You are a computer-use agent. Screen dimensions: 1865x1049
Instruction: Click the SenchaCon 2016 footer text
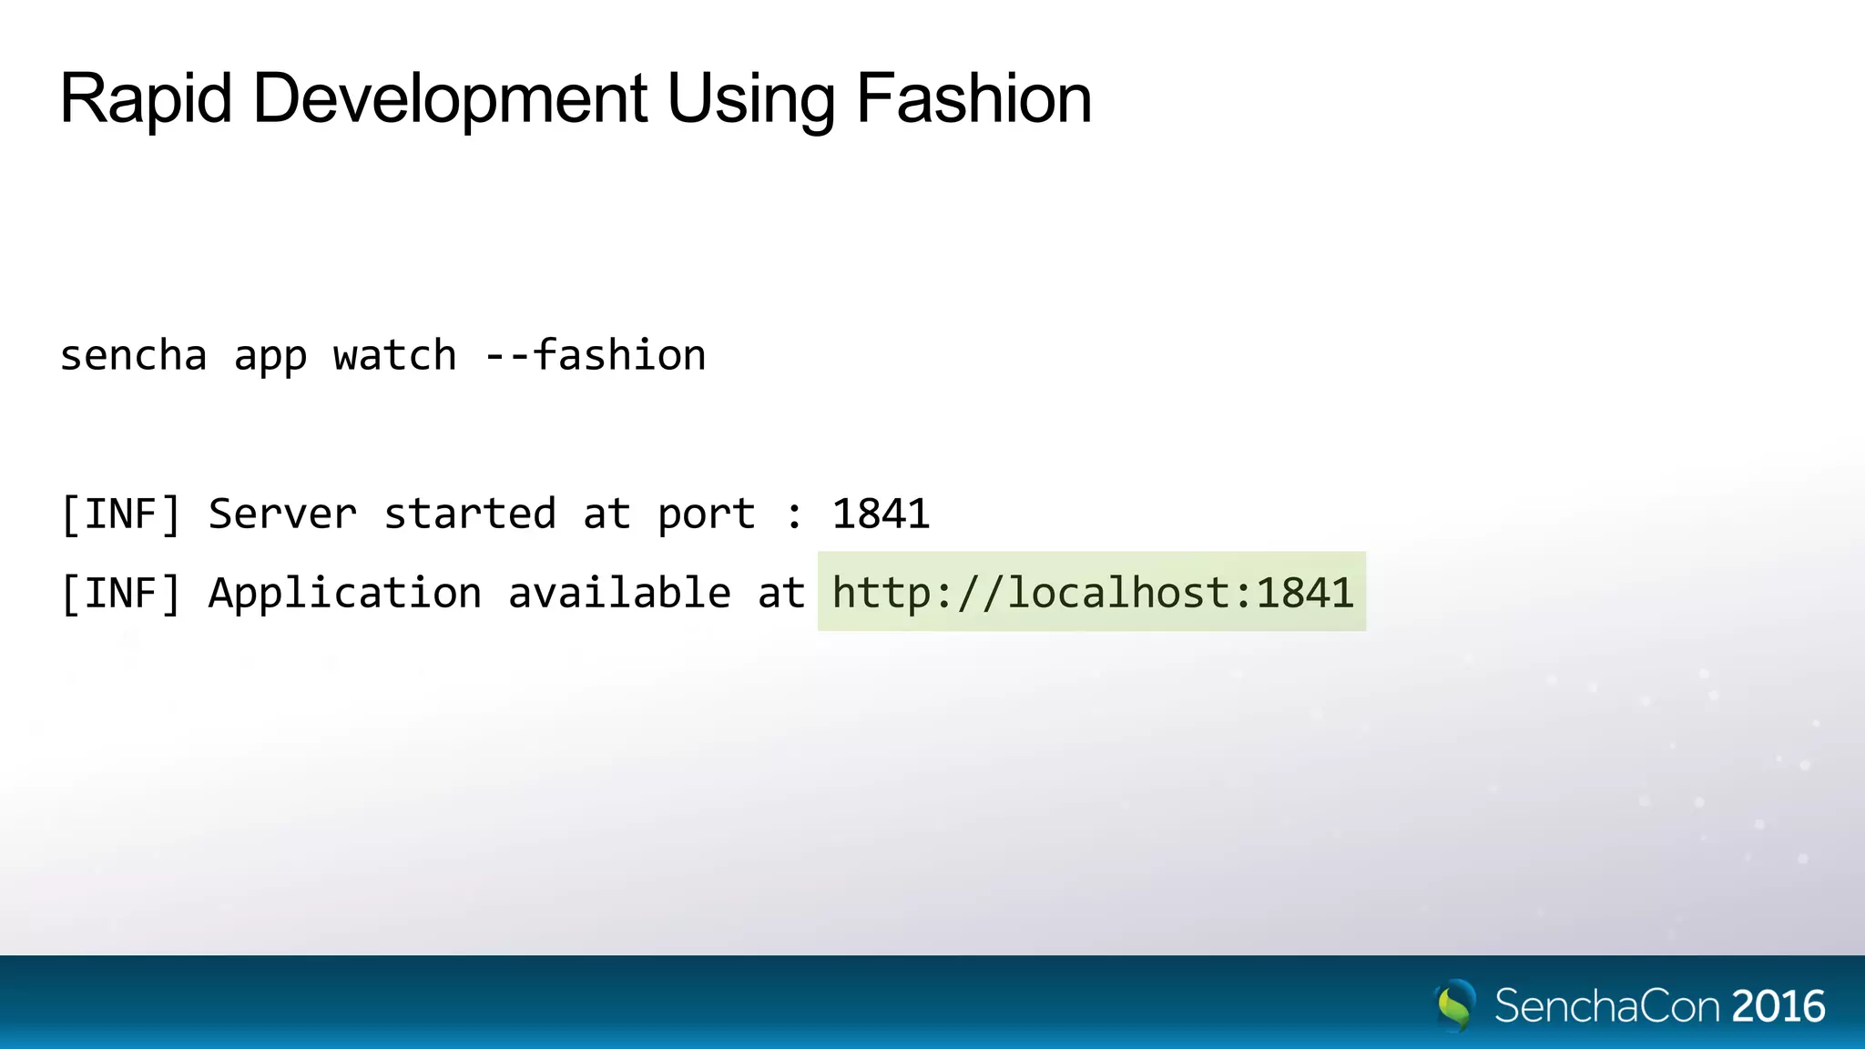click(x=1659, y=1006)
